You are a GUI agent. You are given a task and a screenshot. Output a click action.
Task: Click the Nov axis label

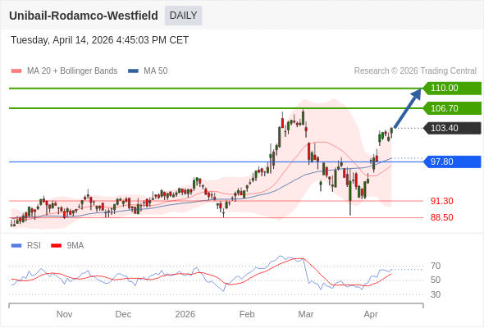pyautogui.click(x=65, y=314)
